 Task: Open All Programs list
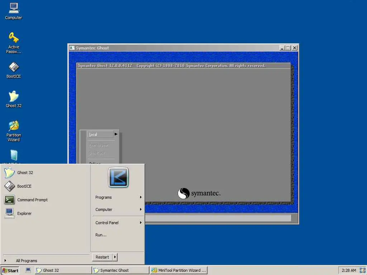pyautogui.click(x=26, y=261)
